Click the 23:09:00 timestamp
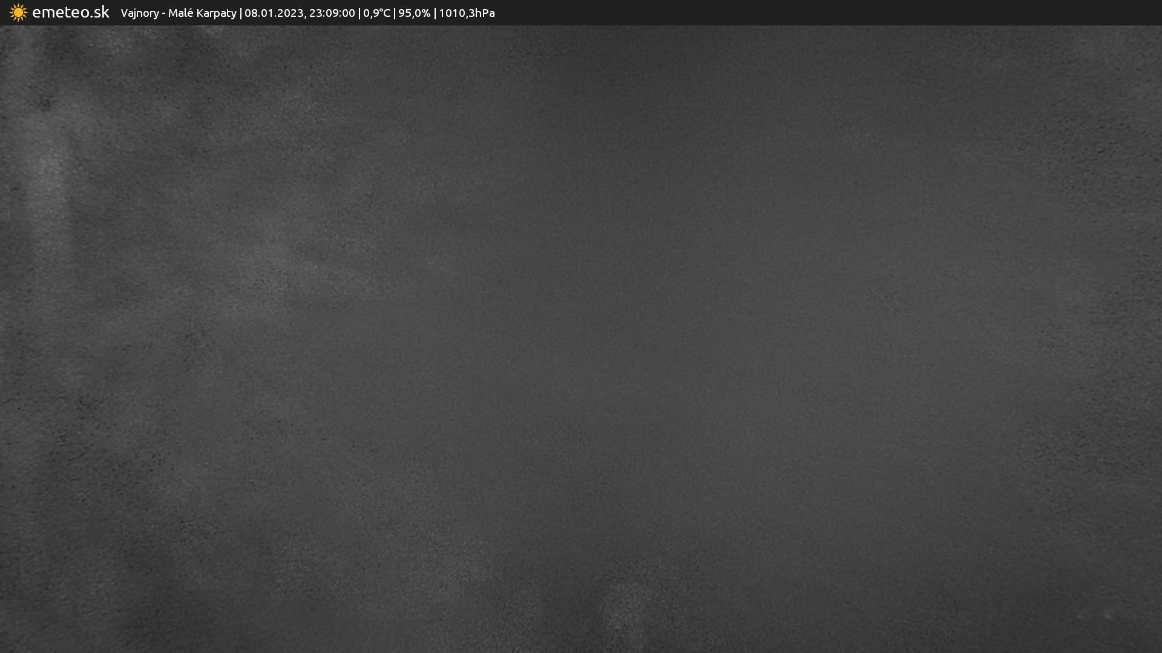This screenshot has height=653, width=1162. pyautogui.click(x=332, y=13)
